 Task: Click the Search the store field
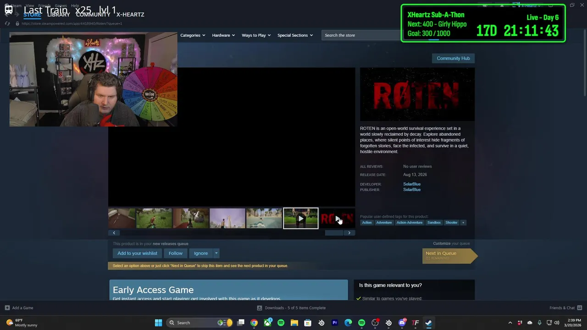[361, 35]
